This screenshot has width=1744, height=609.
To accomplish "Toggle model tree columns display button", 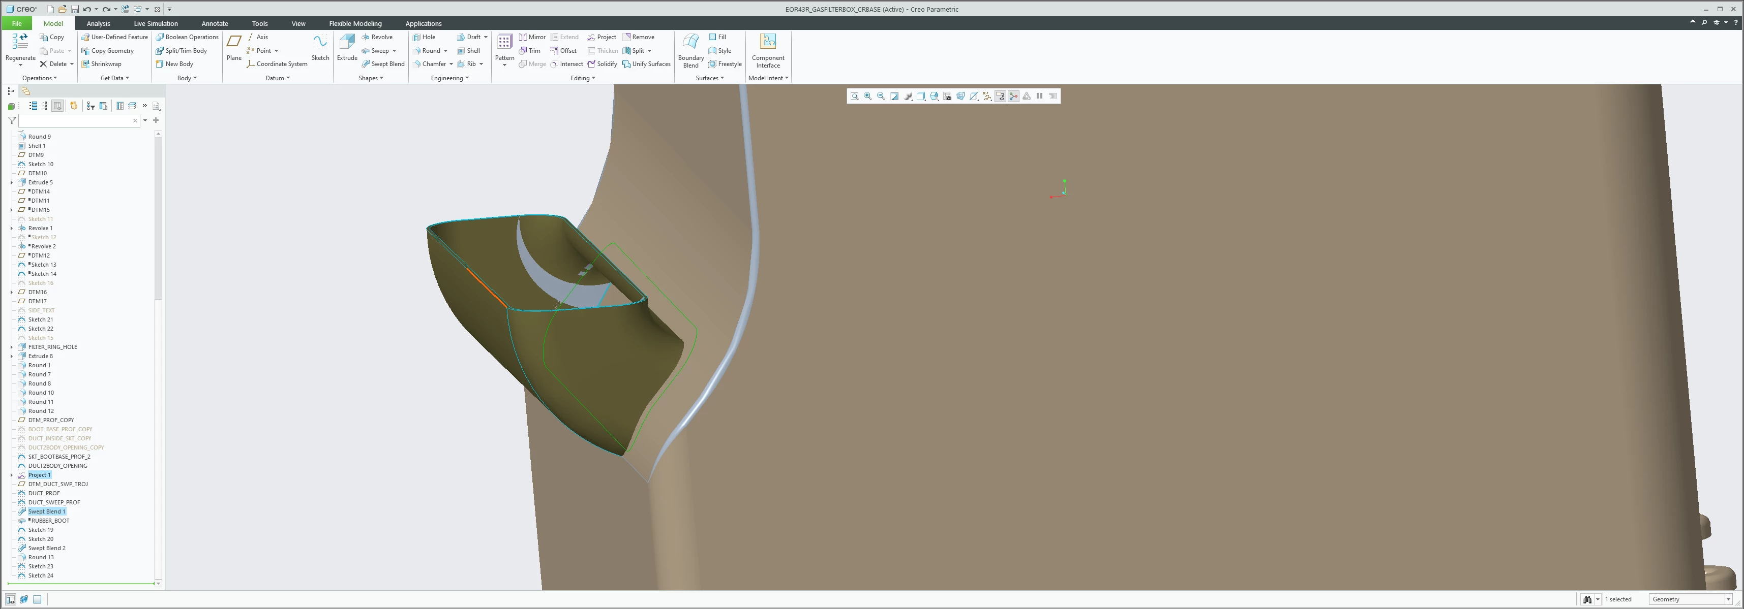I will tap(57, 106).
